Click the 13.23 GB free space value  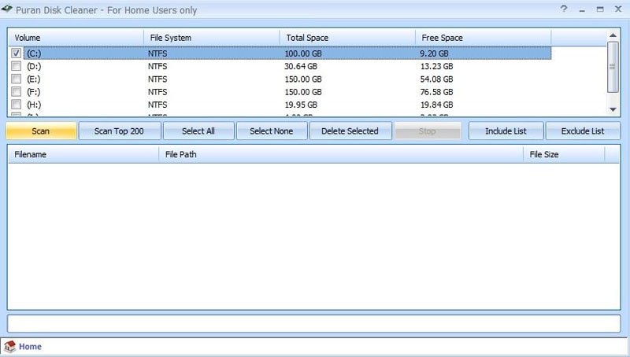point(437,66)
